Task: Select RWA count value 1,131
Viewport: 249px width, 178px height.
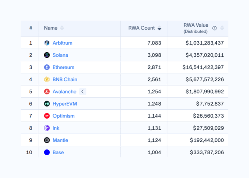Action: click(x=155, y=128)
